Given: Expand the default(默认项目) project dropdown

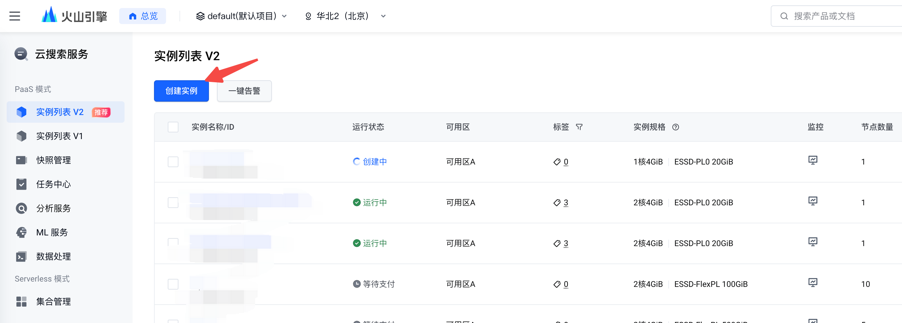Looking at the screenshot, I should pyautogui.click(x=242, y=16).
